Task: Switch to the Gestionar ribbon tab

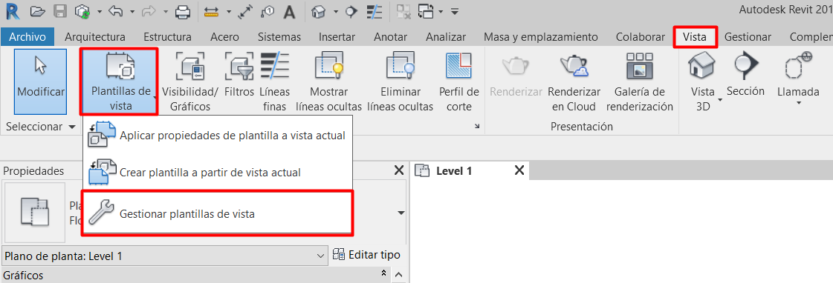Action: pyautogui.click(x=748, y=37)
